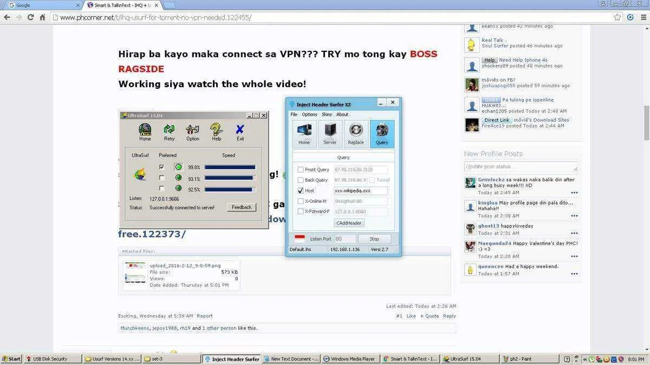Screen dimensions: 650x365
Task: Click the + Quote link
Action: (430, 316)
